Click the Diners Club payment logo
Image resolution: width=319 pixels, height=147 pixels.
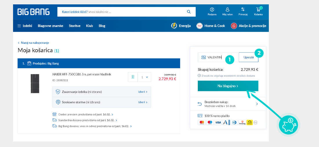point(234,122)
